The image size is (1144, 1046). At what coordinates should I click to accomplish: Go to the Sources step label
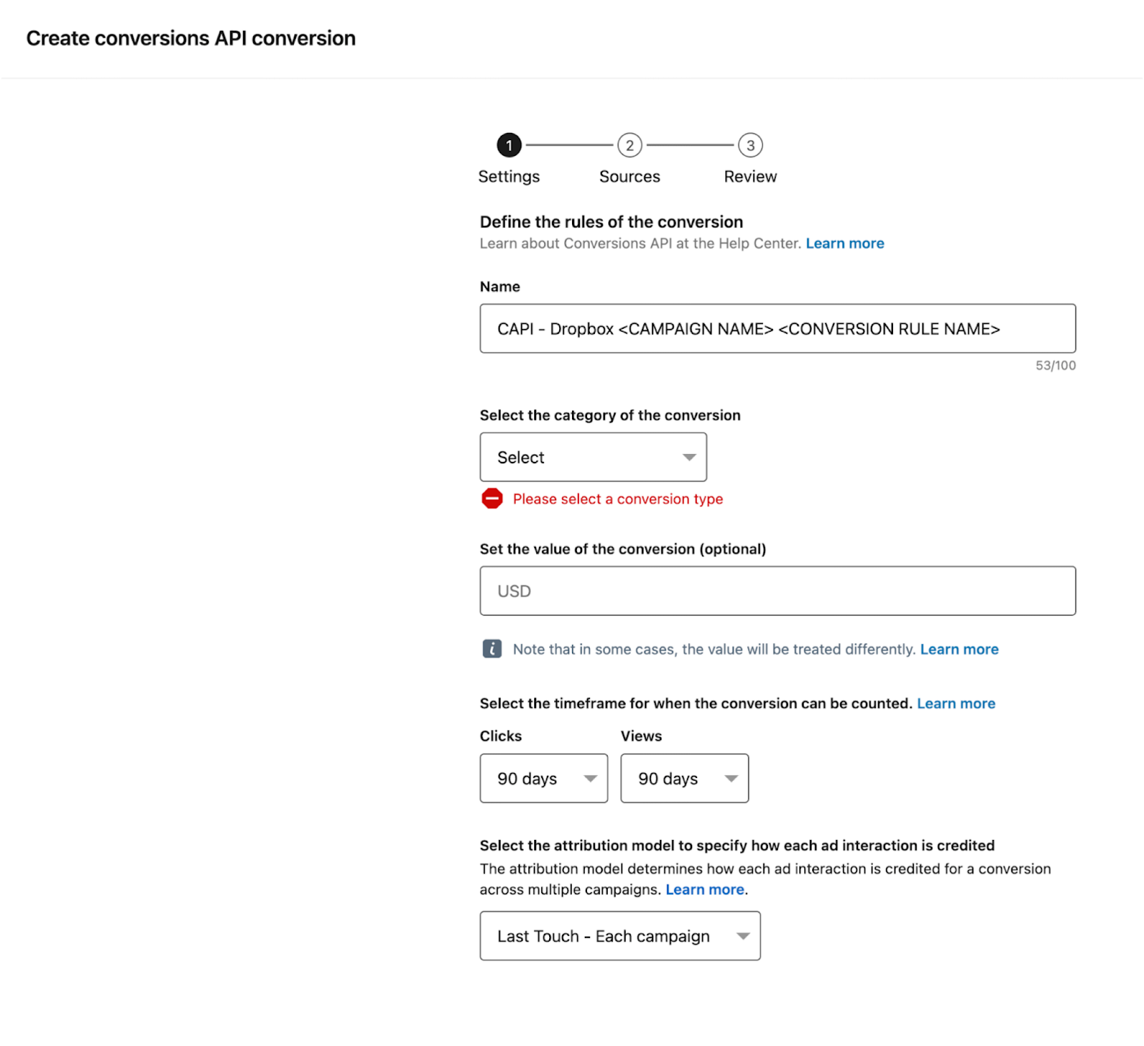point(629,177)
